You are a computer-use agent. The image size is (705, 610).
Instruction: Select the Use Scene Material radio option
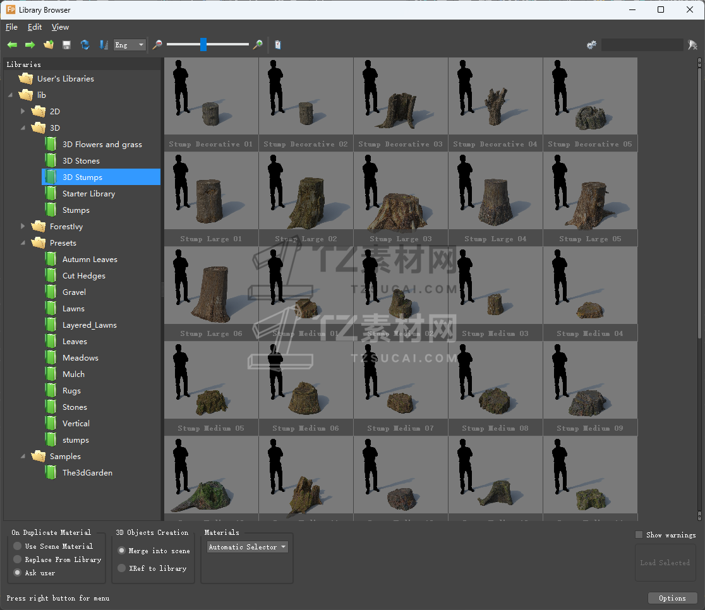(x=18, y=546)
